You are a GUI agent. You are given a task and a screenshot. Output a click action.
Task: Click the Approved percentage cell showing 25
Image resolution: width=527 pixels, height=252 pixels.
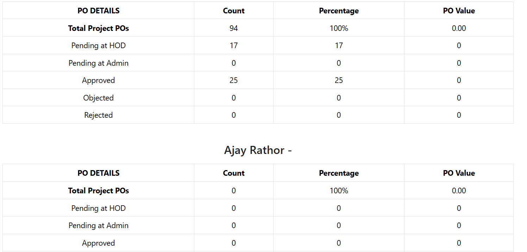339,80
